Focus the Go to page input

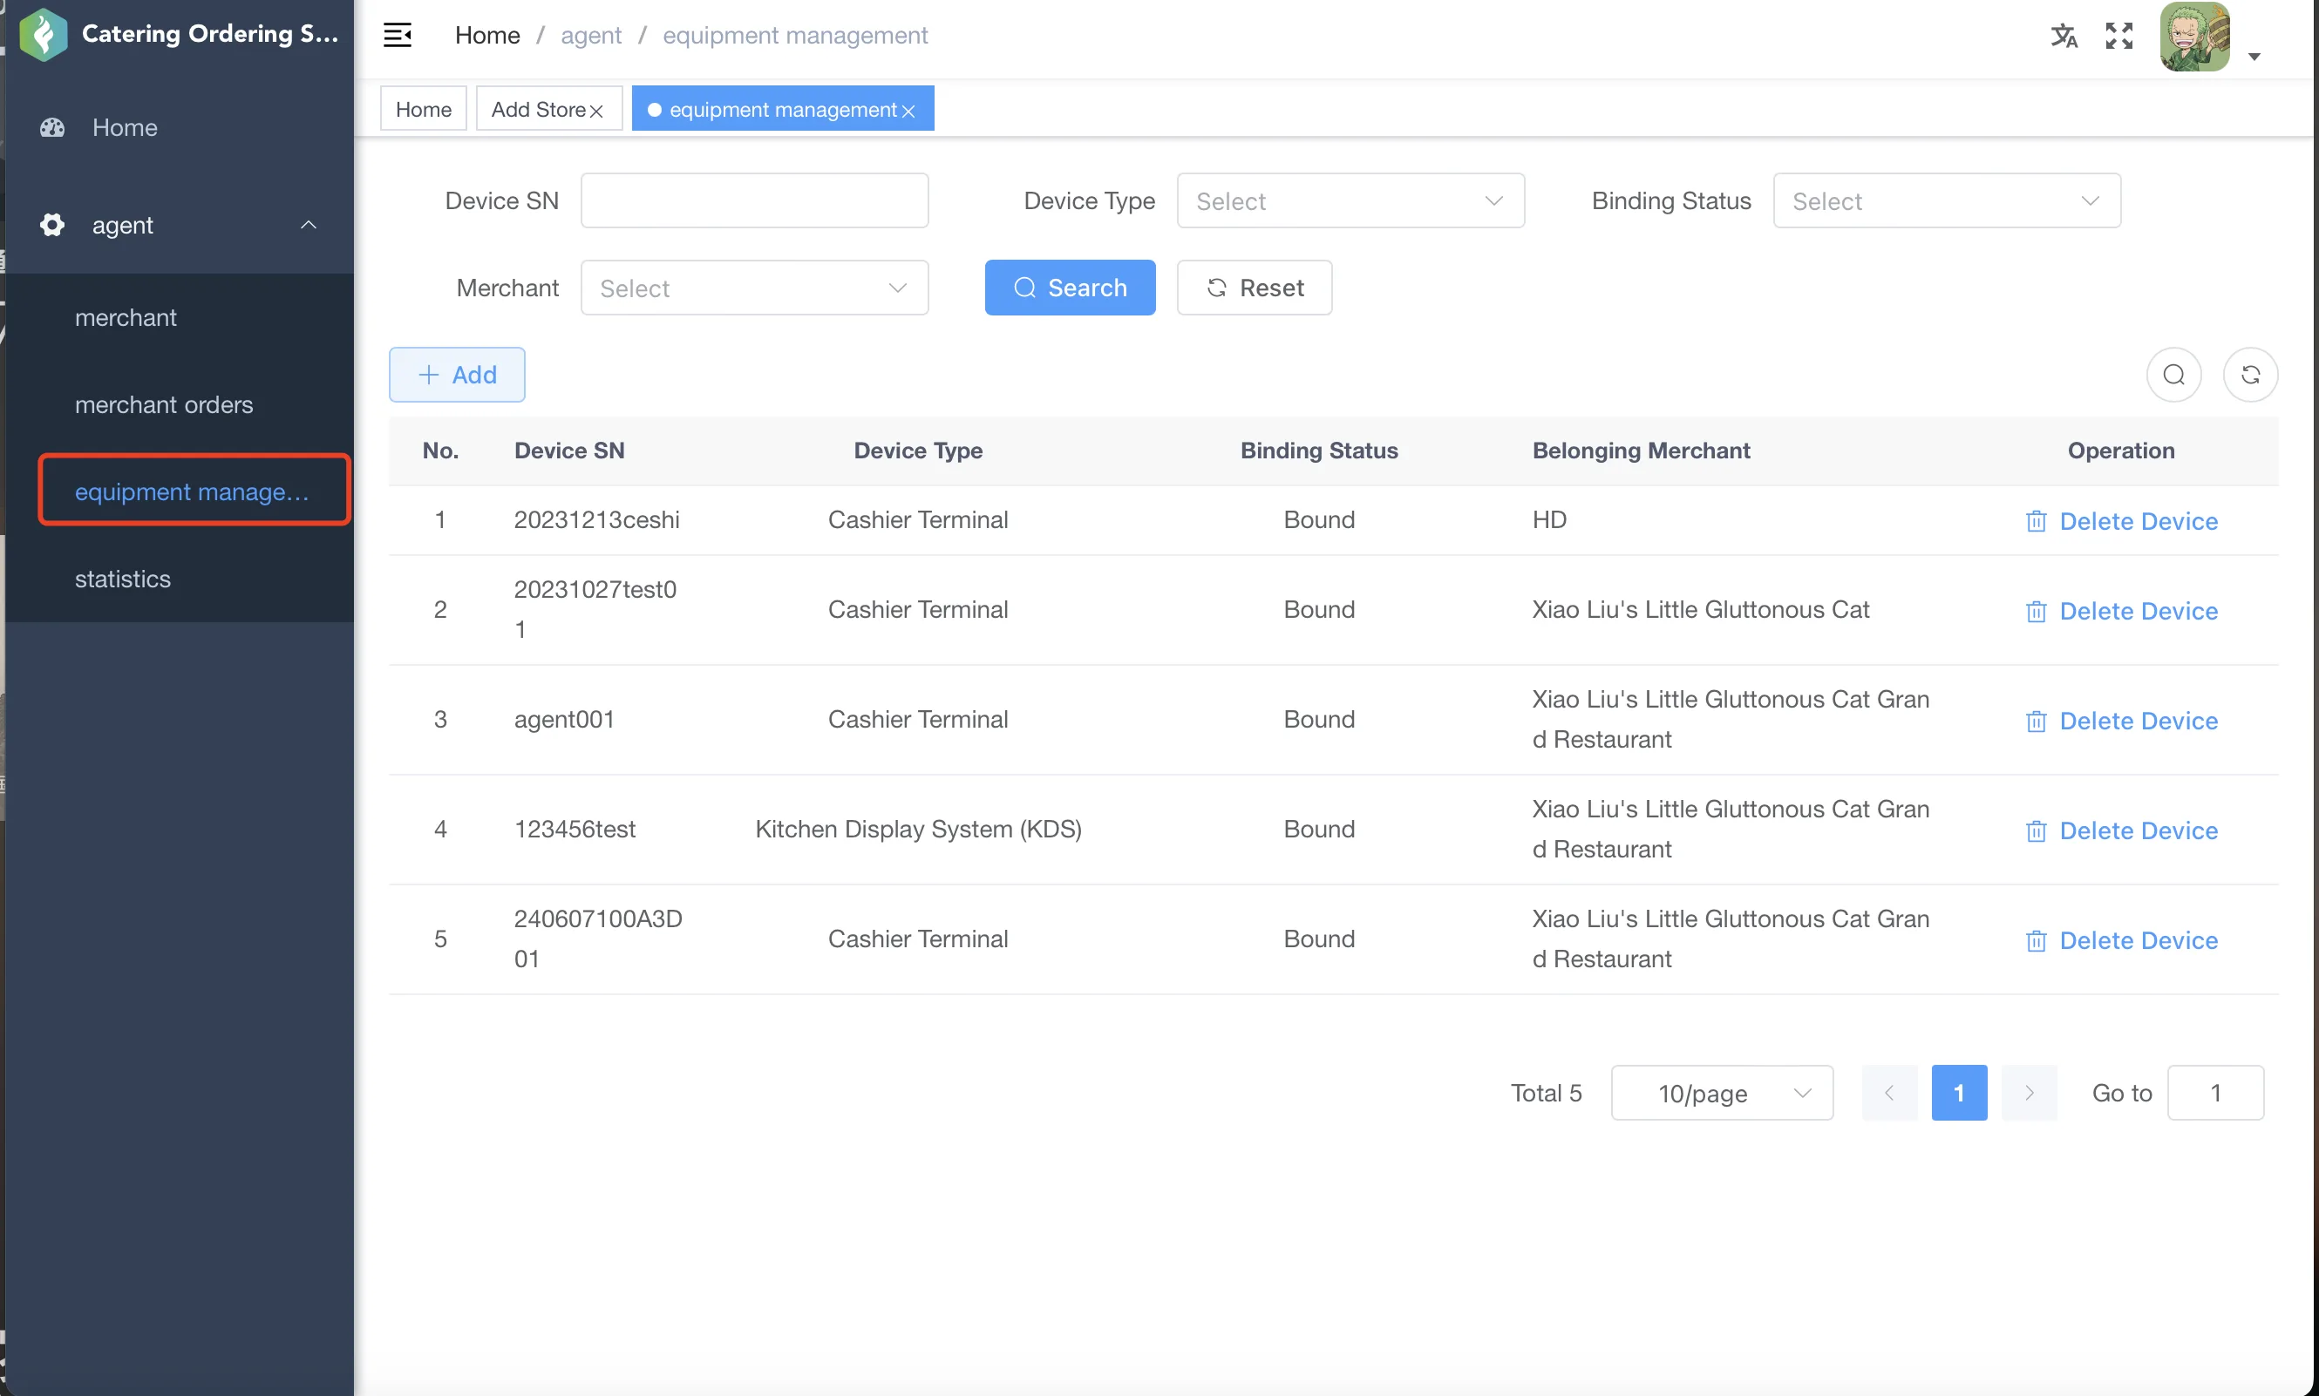(2215, 1093)
